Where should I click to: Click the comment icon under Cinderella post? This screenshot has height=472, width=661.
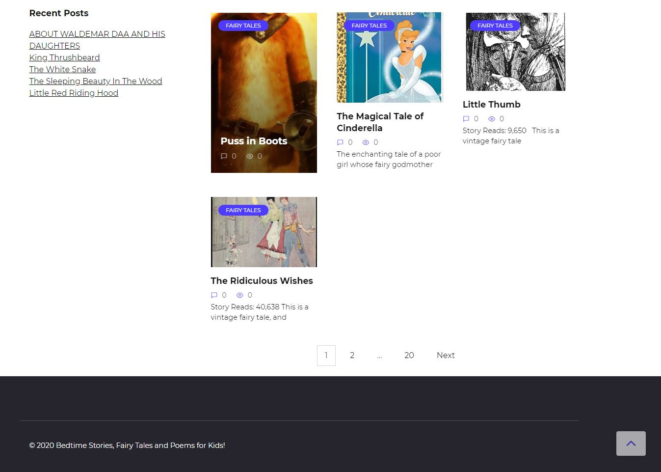point(340,142)
